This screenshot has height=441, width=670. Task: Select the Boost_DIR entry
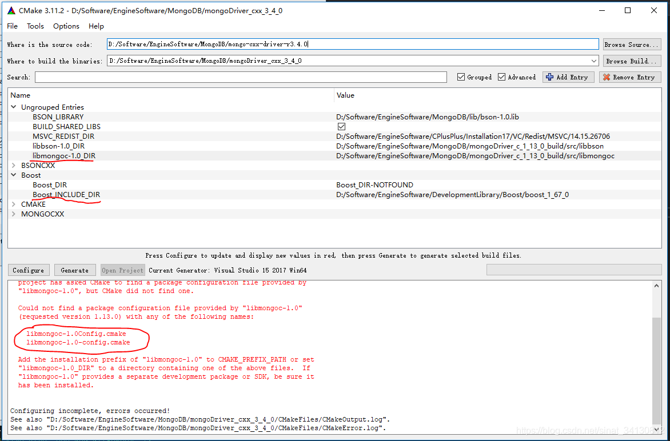tap(50, 185)
